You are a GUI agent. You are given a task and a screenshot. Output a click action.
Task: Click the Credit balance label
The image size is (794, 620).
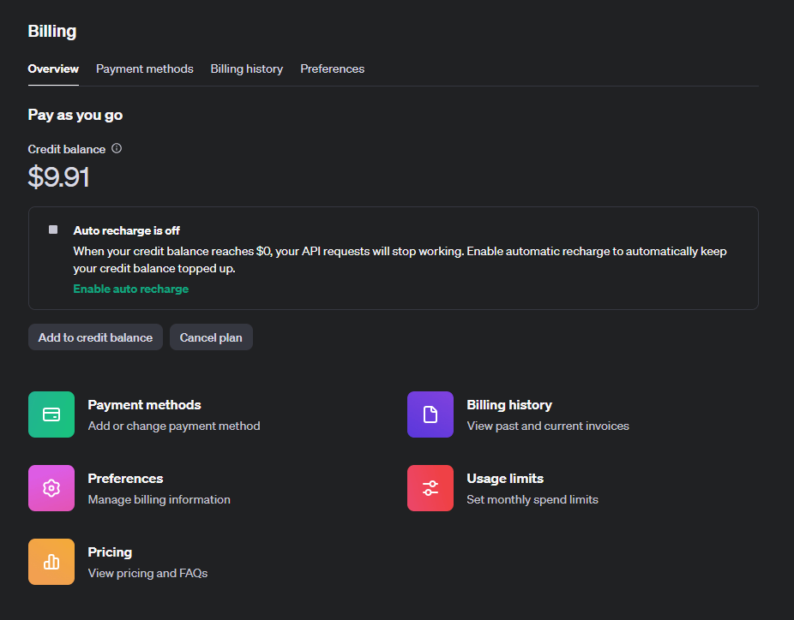(x=67, y=149)
